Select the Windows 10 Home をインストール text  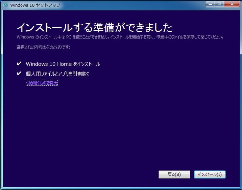pyautogui.click(x=63, y=64)
